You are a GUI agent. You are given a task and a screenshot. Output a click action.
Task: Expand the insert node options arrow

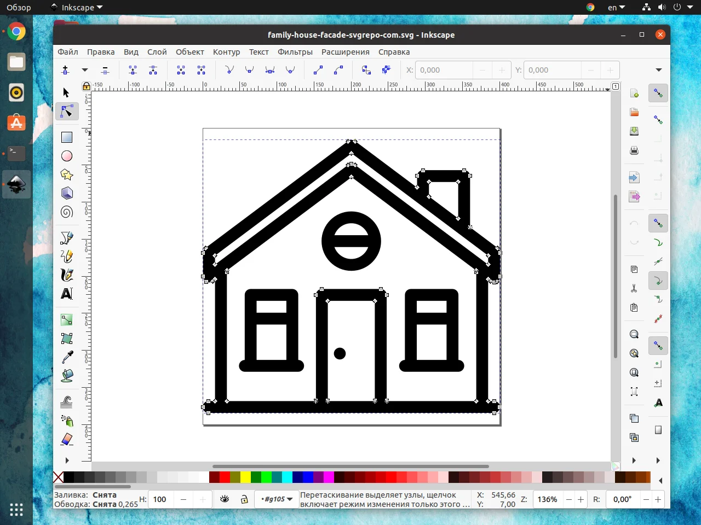[x=85, y=70]
